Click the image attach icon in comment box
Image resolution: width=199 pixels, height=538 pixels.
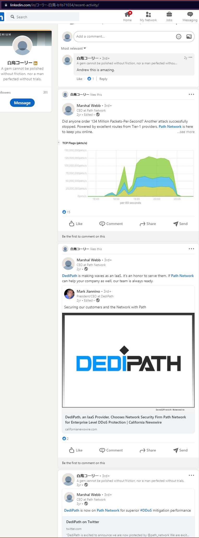click(x=189, y=37)
